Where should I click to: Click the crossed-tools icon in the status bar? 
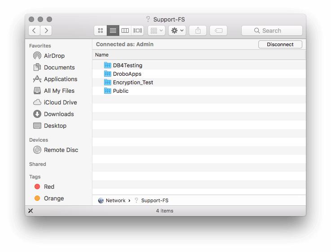point(30,211)
